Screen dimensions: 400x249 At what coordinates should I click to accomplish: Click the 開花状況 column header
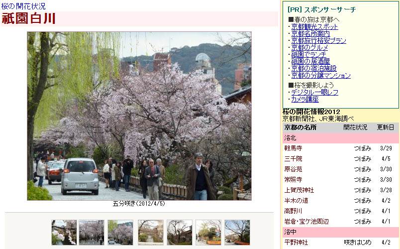(x=355, y=127)
